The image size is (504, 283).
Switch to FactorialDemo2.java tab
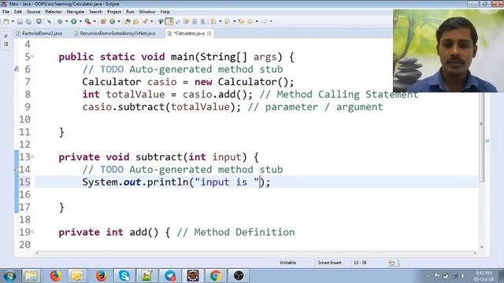click(x=39, y=33)
